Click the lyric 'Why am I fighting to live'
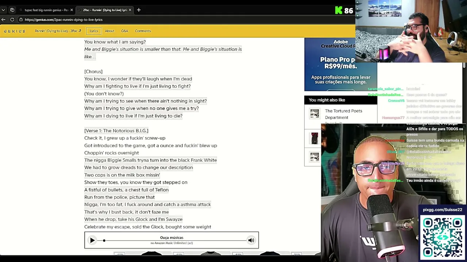The image size is (467, 262). pos(138,86)
